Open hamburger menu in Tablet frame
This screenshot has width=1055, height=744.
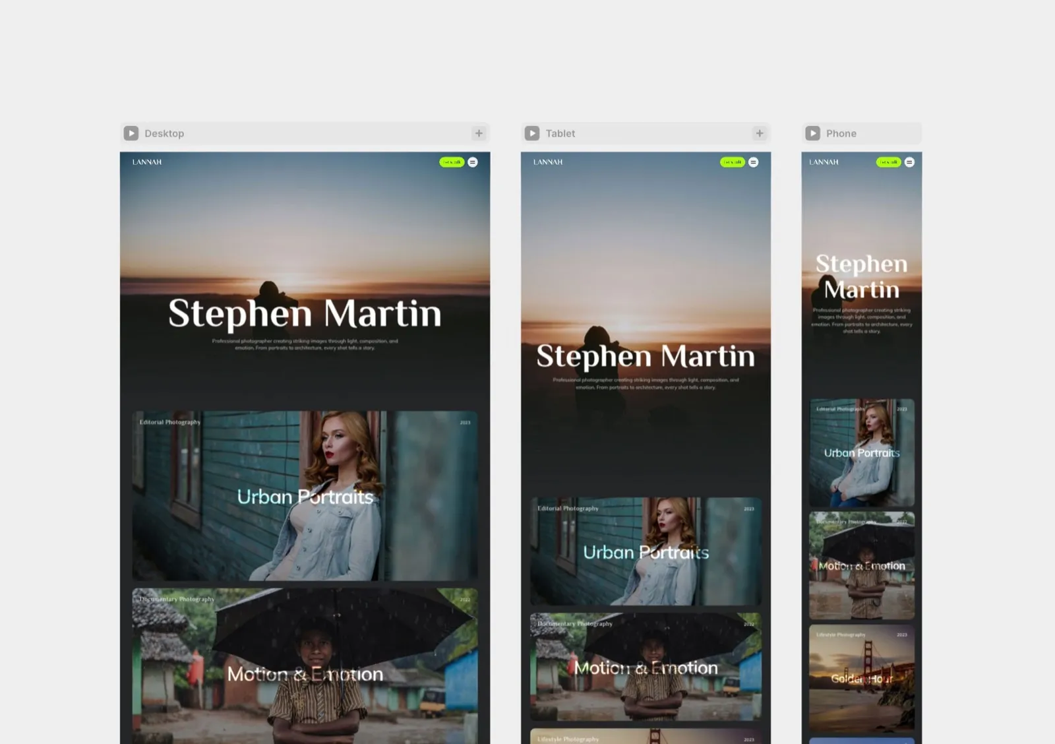(x=754, y=162)
